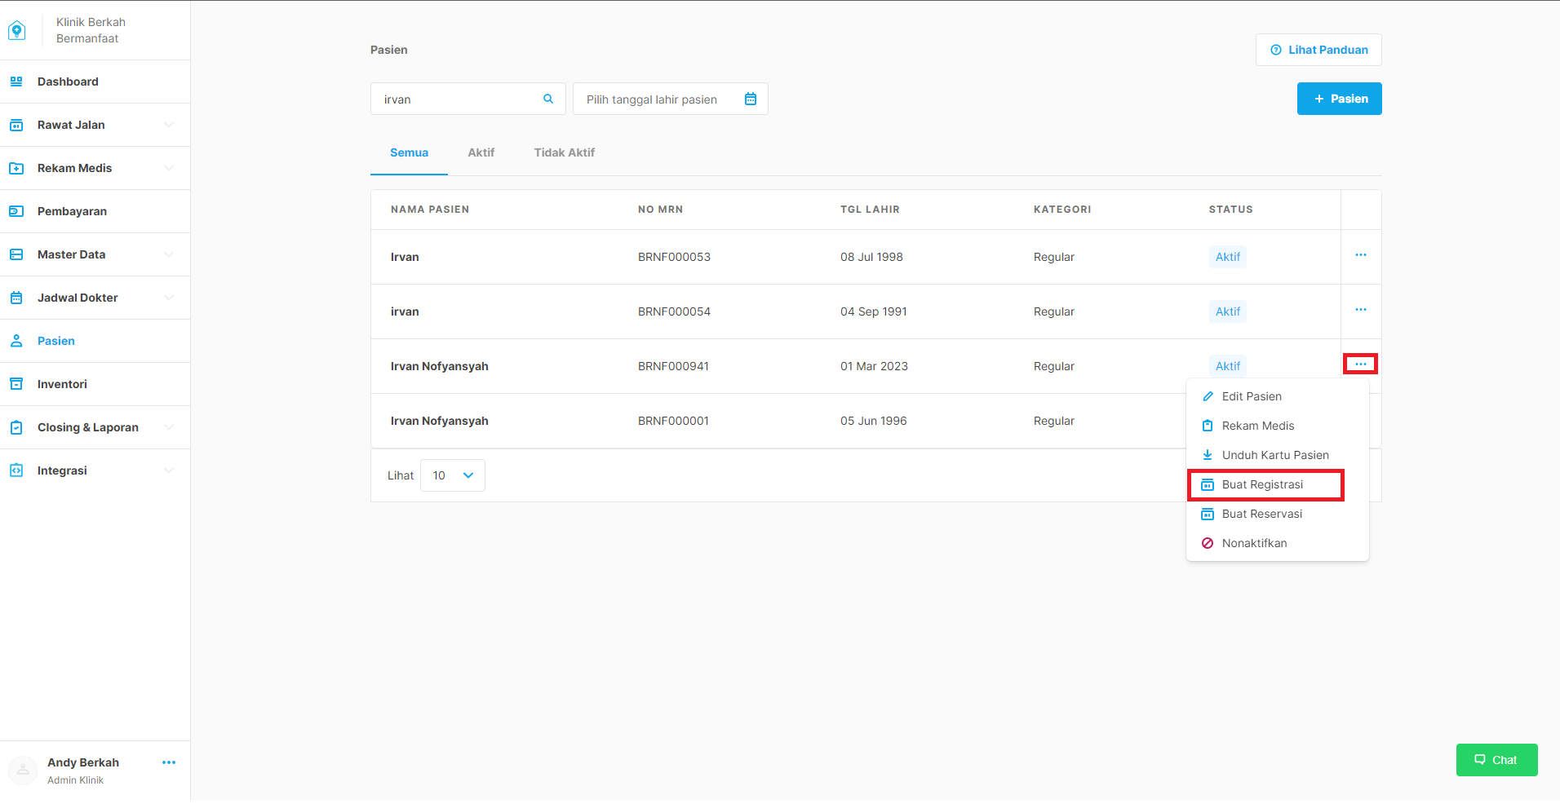Click the NAMA PASIEN column header
Image resolution: width=1560 pixels, height=804 pixels.
pyautogui.click(x=430, y=210)
